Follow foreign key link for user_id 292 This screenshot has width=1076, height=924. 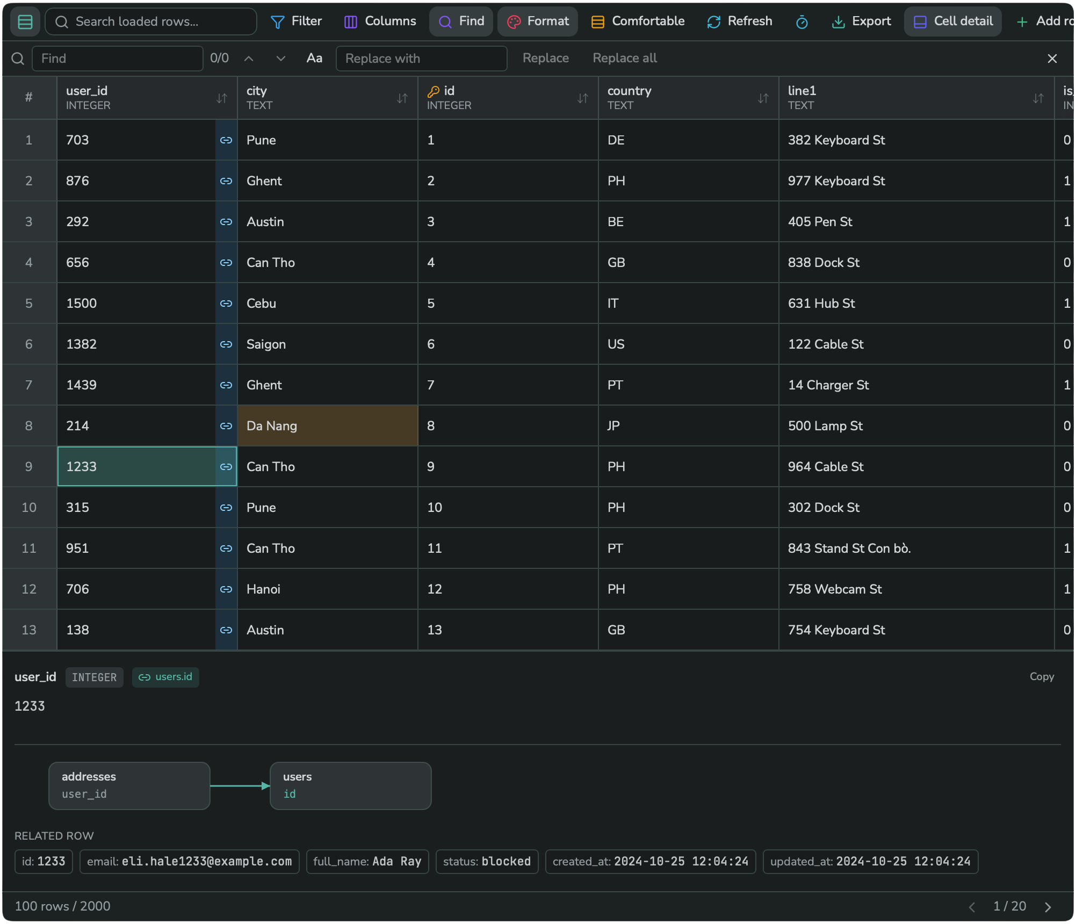226,222
